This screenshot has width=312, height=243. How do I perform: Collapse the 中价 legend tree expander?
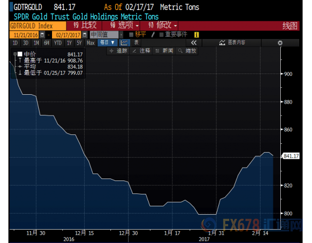pos(15,54)
